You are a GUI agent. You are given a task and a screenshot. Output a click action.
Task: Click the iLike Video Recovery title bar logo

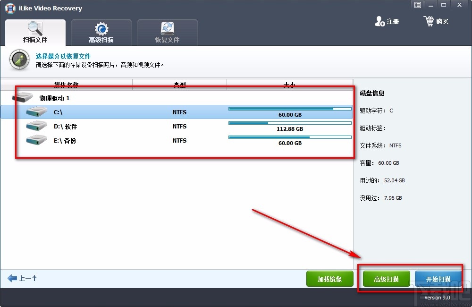click(9, 8)
